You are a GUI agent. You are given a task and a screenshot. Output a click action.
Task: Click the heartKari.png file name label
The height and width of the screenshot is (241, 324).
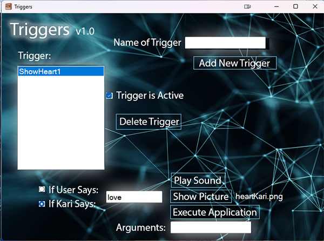[259, 196]
